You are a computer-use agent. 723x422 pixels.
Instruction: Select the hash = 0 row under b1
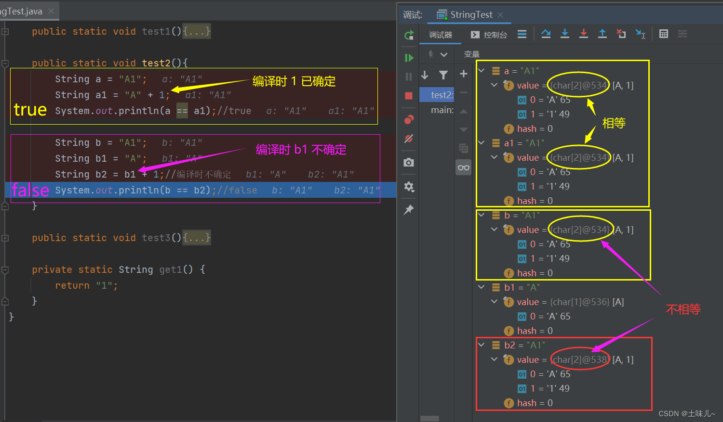tap(528, 331)
